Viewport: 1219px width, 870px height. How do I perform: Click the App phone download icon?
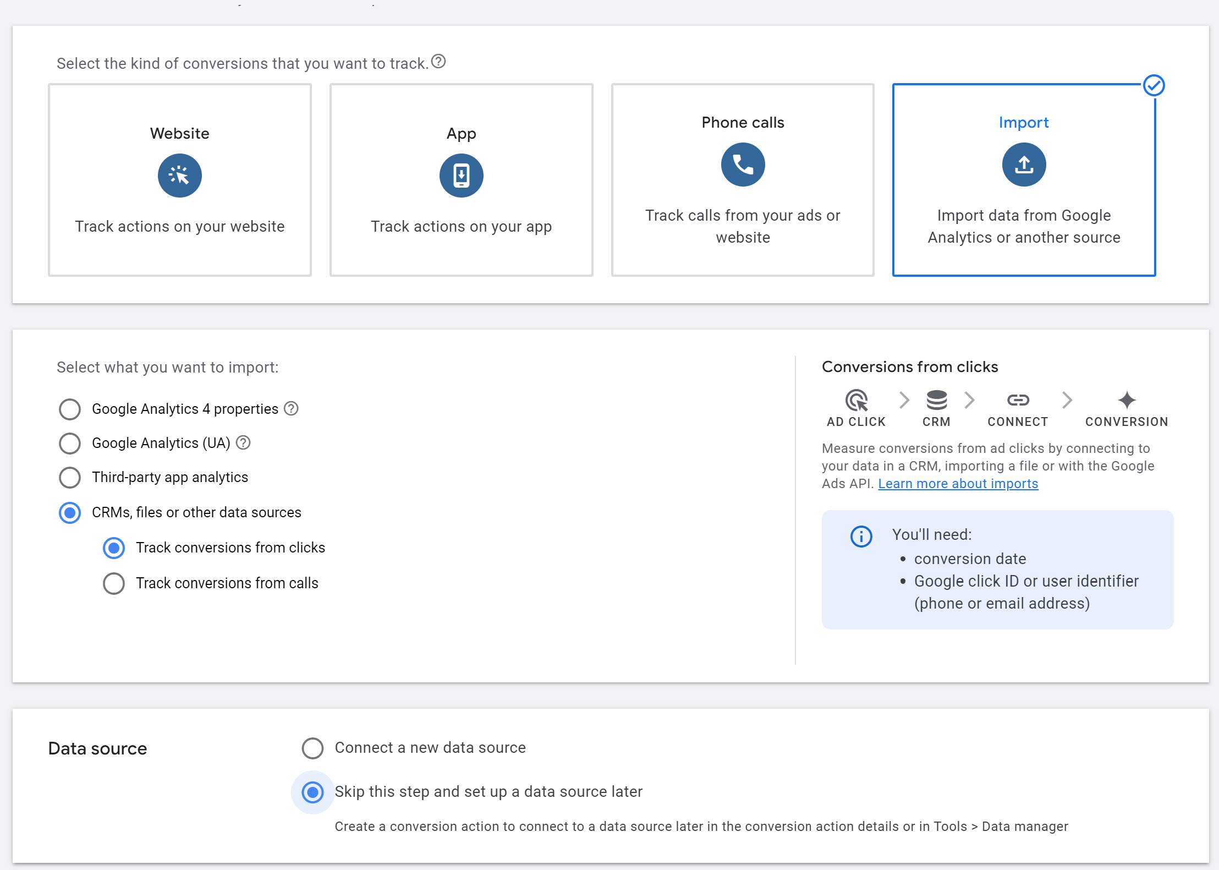tap(461, 176)
